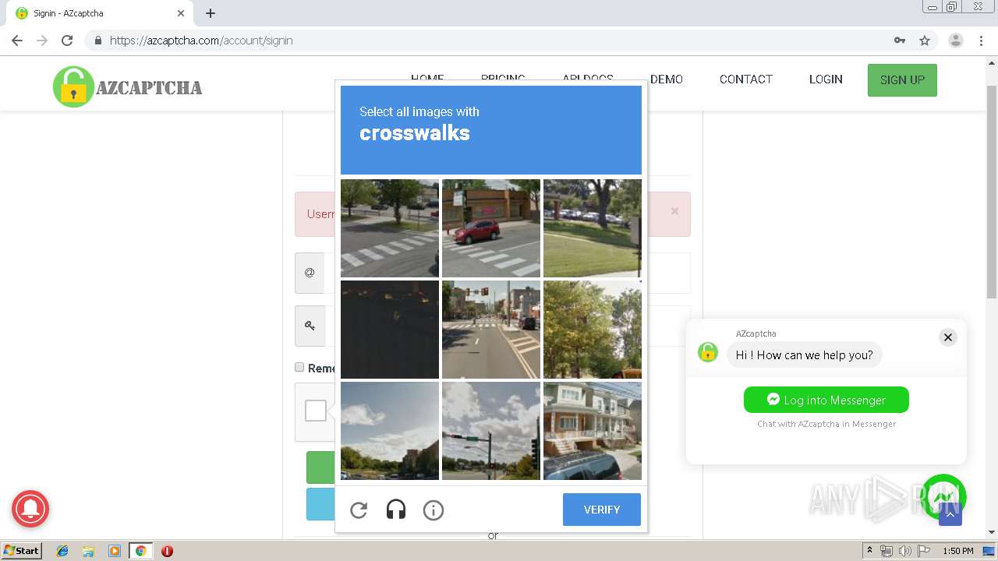Select tile with the red car

coord(491,228)
